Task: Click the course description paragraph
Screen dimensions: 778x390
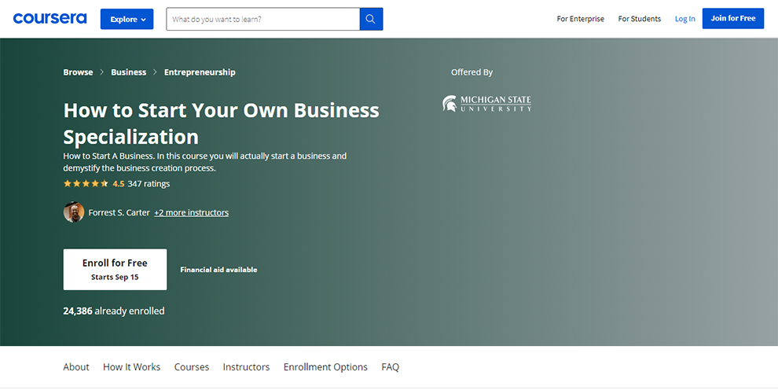Action: click(205, 162)
